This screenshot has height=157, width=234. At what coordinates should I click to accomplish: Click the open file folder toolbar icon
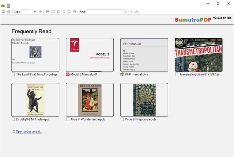pyautogui.click(x=3, y=12)
